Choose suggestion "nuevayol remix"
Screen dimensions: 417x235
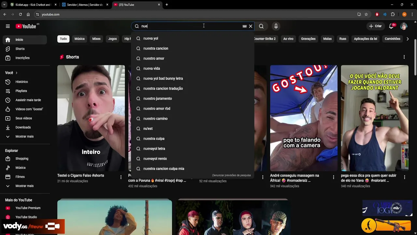point(192,159)
